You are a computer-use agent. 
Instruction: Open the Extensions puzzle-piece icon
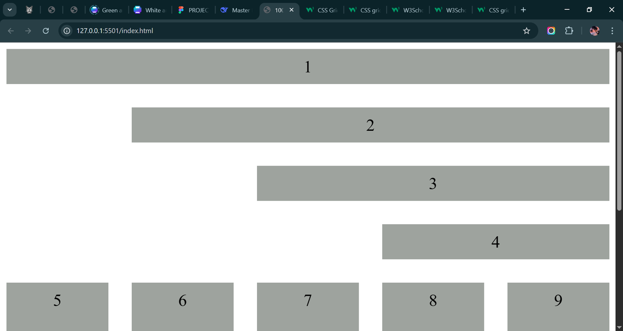pos(569,31)
